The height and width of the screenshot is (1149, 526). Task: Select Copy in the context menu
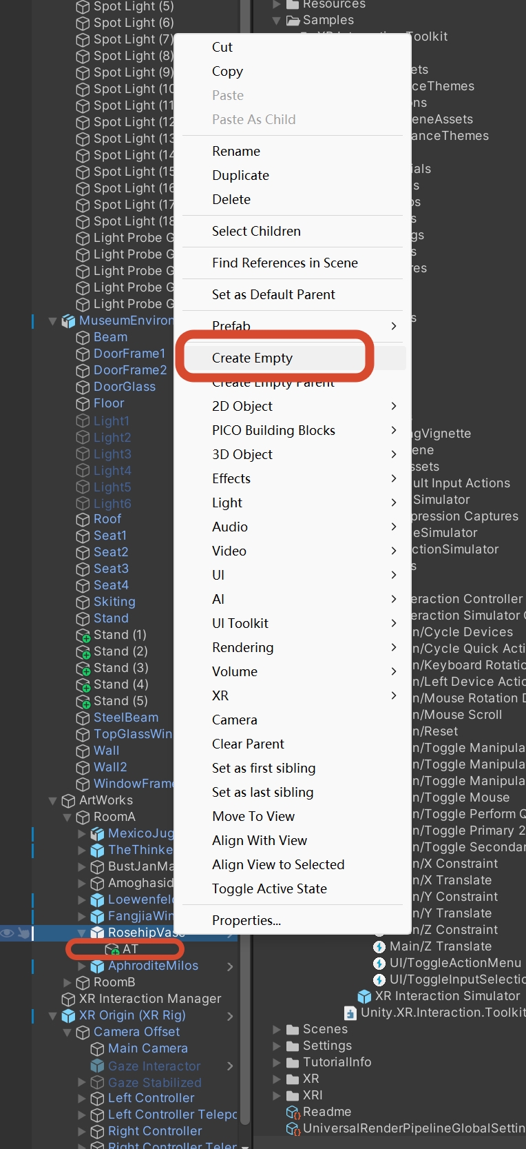pyautogui.click(x=292, y=71)
